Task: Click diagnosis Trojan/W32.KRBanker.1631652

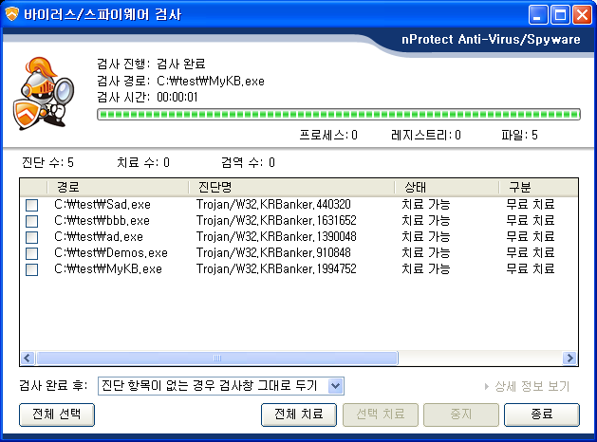Action: 276,221
